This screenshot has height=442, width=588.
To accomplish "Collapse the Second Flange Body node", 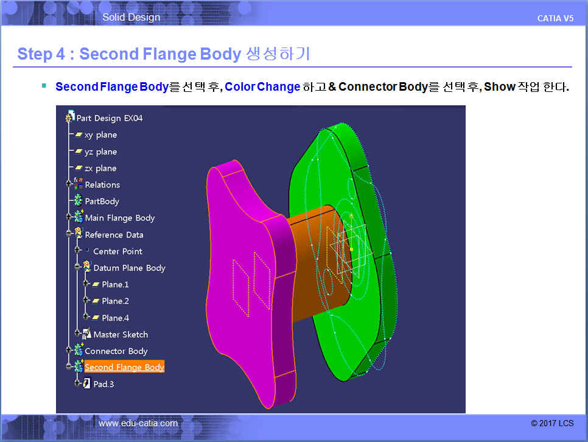I will click(69, 368).
